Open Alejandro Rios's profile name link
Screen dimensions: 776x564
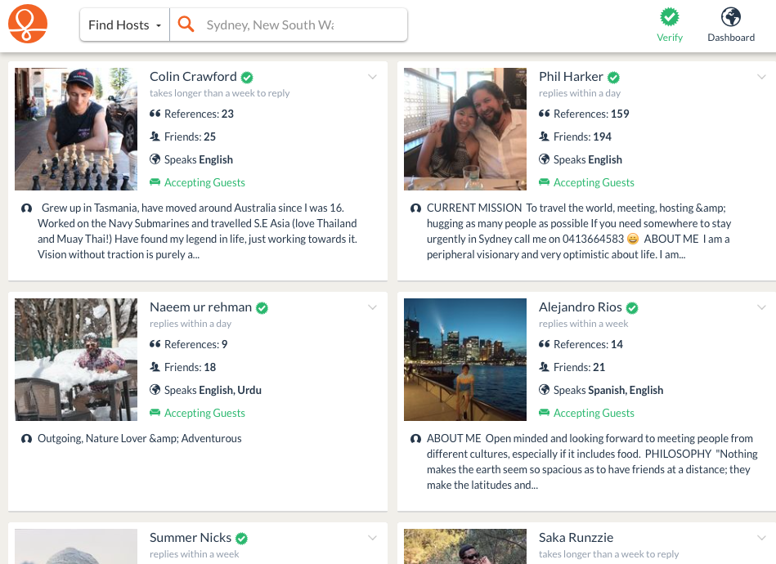tap(580, 307)
